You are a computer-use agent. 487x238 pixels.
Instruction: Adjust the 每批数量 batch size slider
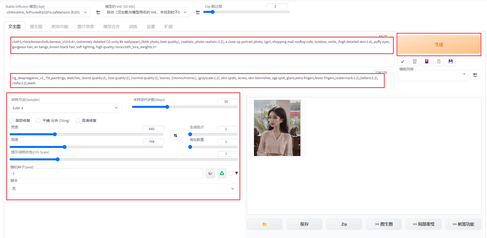pos(213,147)
